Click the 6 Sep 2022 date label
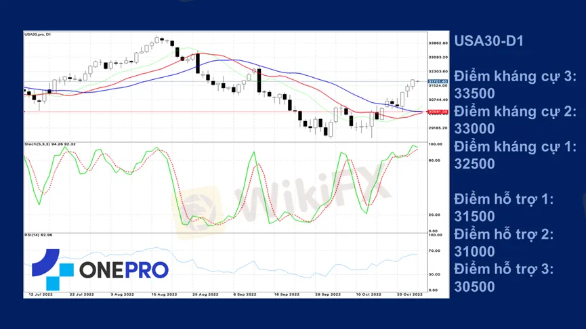586x329 pixels. tap(245, 294)
